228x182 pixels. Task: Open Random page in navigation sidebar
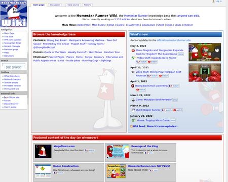click(11, 50)
